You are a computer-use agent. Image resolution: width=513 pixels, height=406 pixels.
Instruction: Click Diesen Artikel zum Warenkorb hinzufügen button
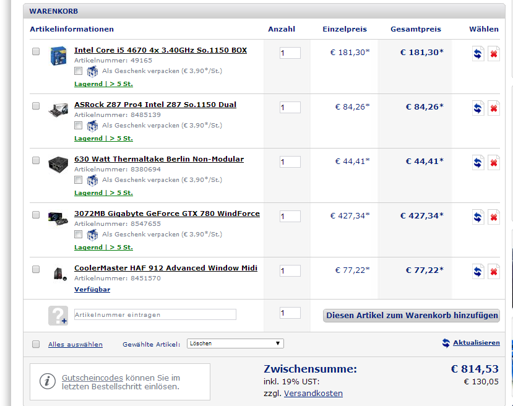(x=412, y=316)
